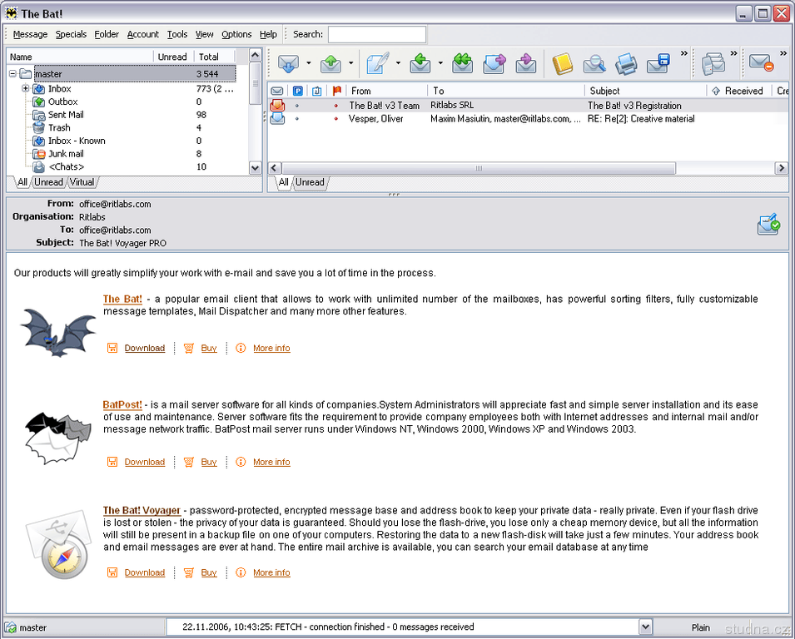This screenshot has height=639, width=795.
Task: Open the Specials menu
Action: pos(71,34)
